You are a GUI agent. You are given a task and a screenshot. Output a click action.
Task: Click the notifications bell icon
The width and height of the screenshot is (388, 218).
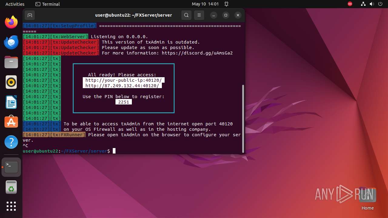[x=226, y=4]
